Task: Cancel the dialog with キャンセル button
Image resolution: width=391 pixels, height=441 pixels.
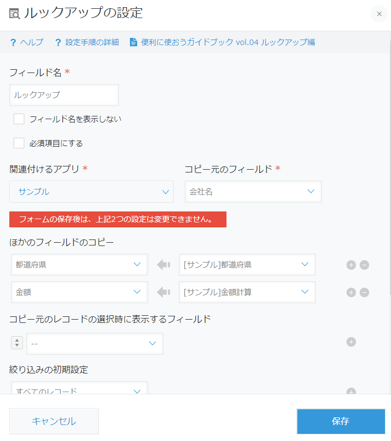Action: coord(54,421)
